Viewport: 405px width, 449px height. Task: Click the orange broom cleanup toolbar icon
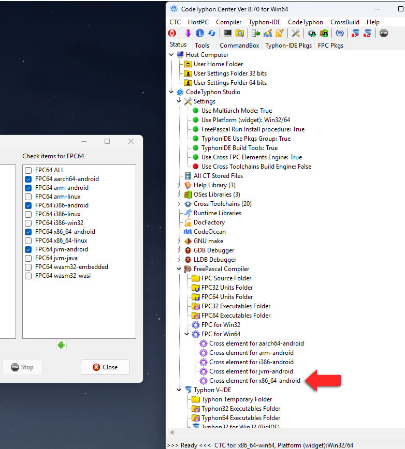click(x=280, y=33)
